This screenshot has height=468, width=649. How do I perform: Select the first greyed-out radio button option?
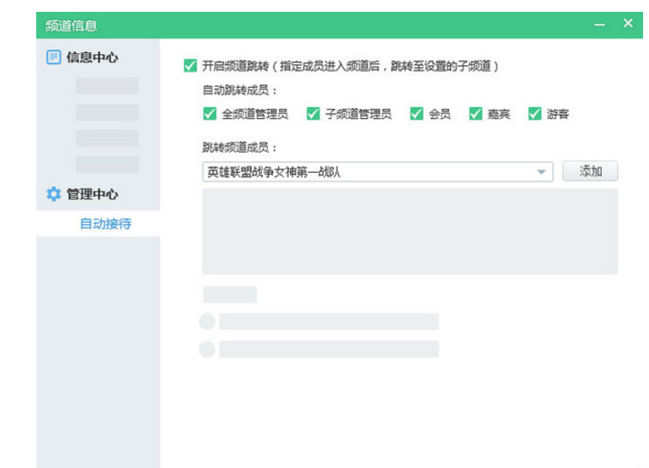coord(206,321)
